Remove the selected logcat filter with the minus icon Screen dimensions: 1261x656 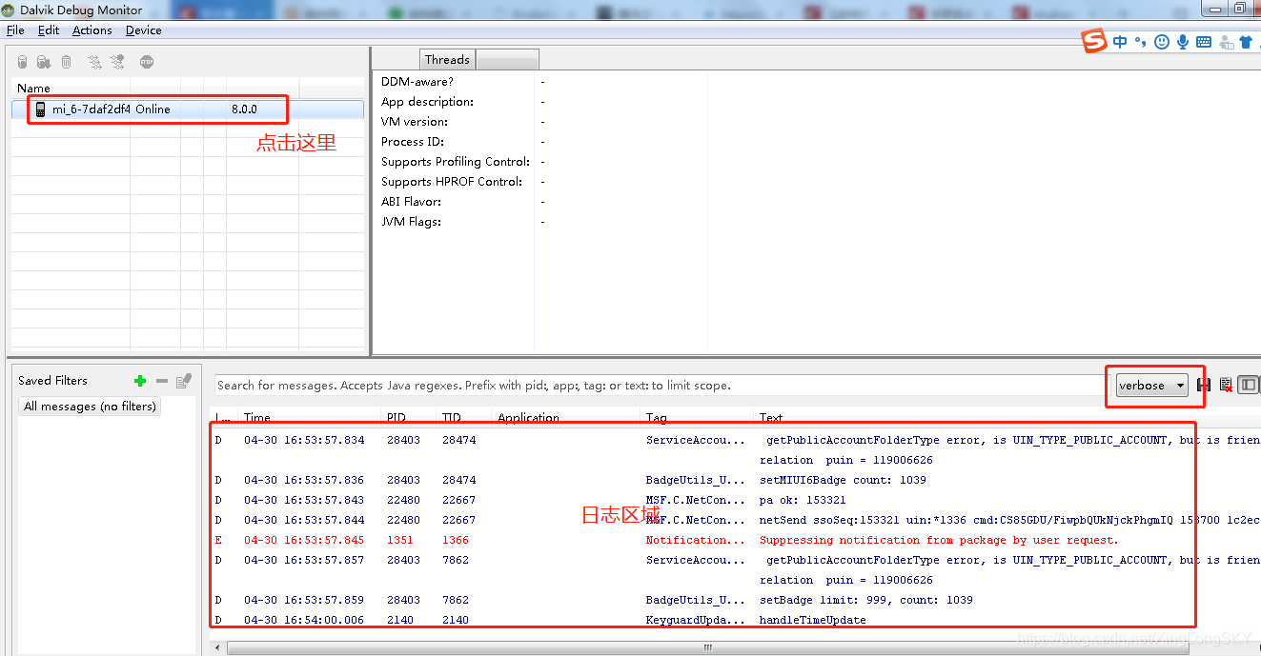point(162,381)
